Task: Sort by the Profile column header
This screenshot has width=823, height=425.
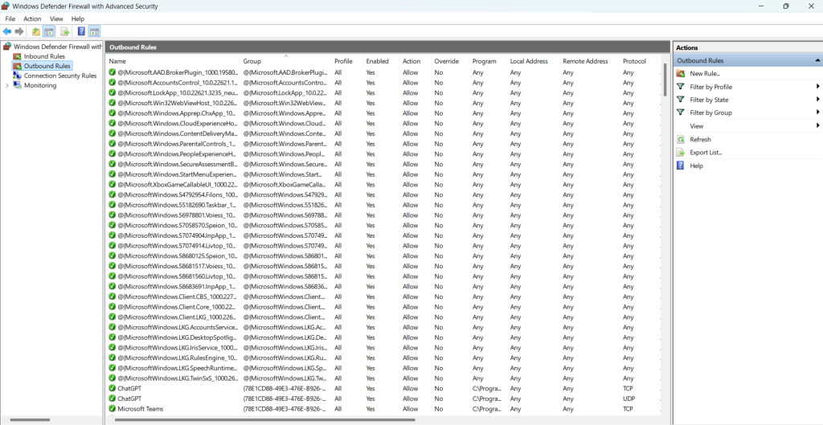Action: pos(347,61)
